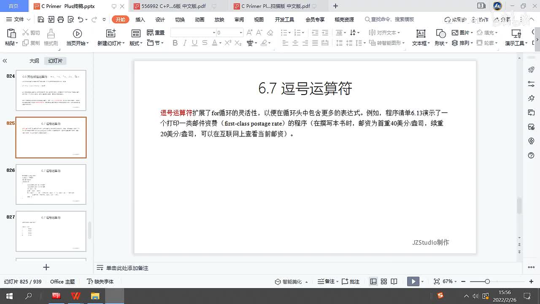
Task: Switch to Slide Sorter view in status bar
Action: (384, 281)
